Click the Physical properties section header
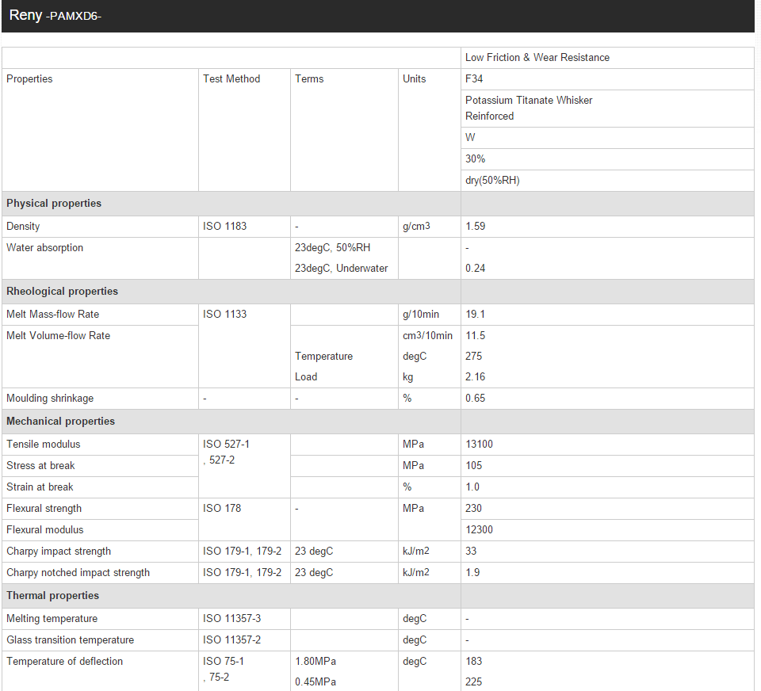The height and width of the screenshot is (691, 761). (x=54, y=204)
